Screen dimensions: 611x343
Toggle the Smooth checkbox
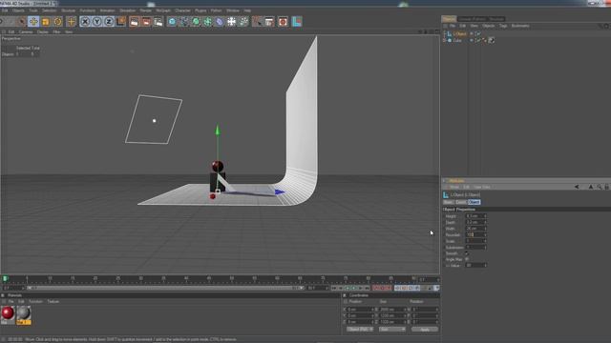pos(467,253)
